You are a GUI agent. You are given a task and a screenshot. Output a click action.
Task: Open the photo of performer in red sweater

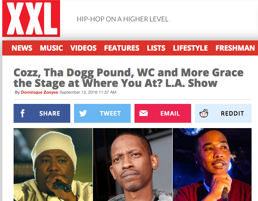[x=212, y=165]
